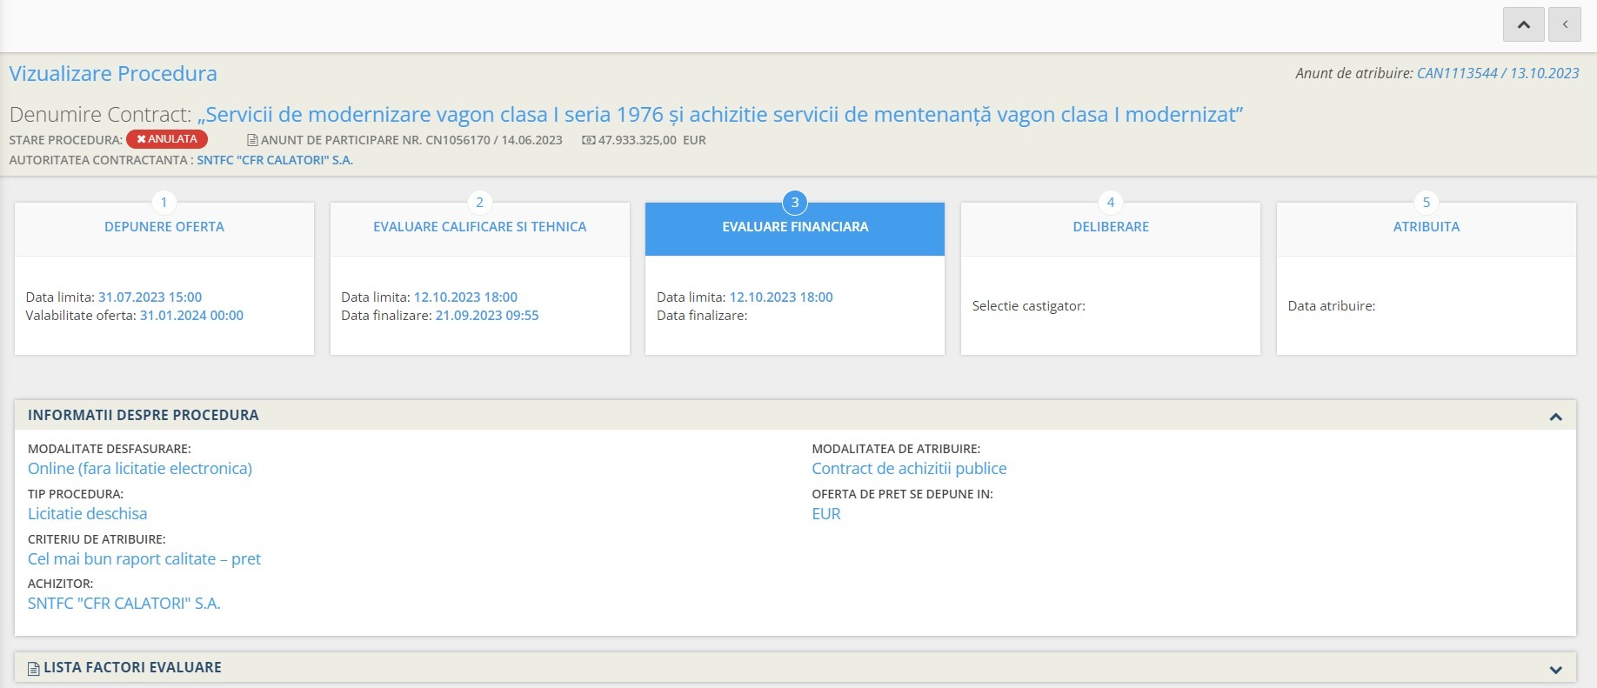Viewport: 1597px width, 688px height.
Task: Click step number 3 circle
Action: point(795,203)
